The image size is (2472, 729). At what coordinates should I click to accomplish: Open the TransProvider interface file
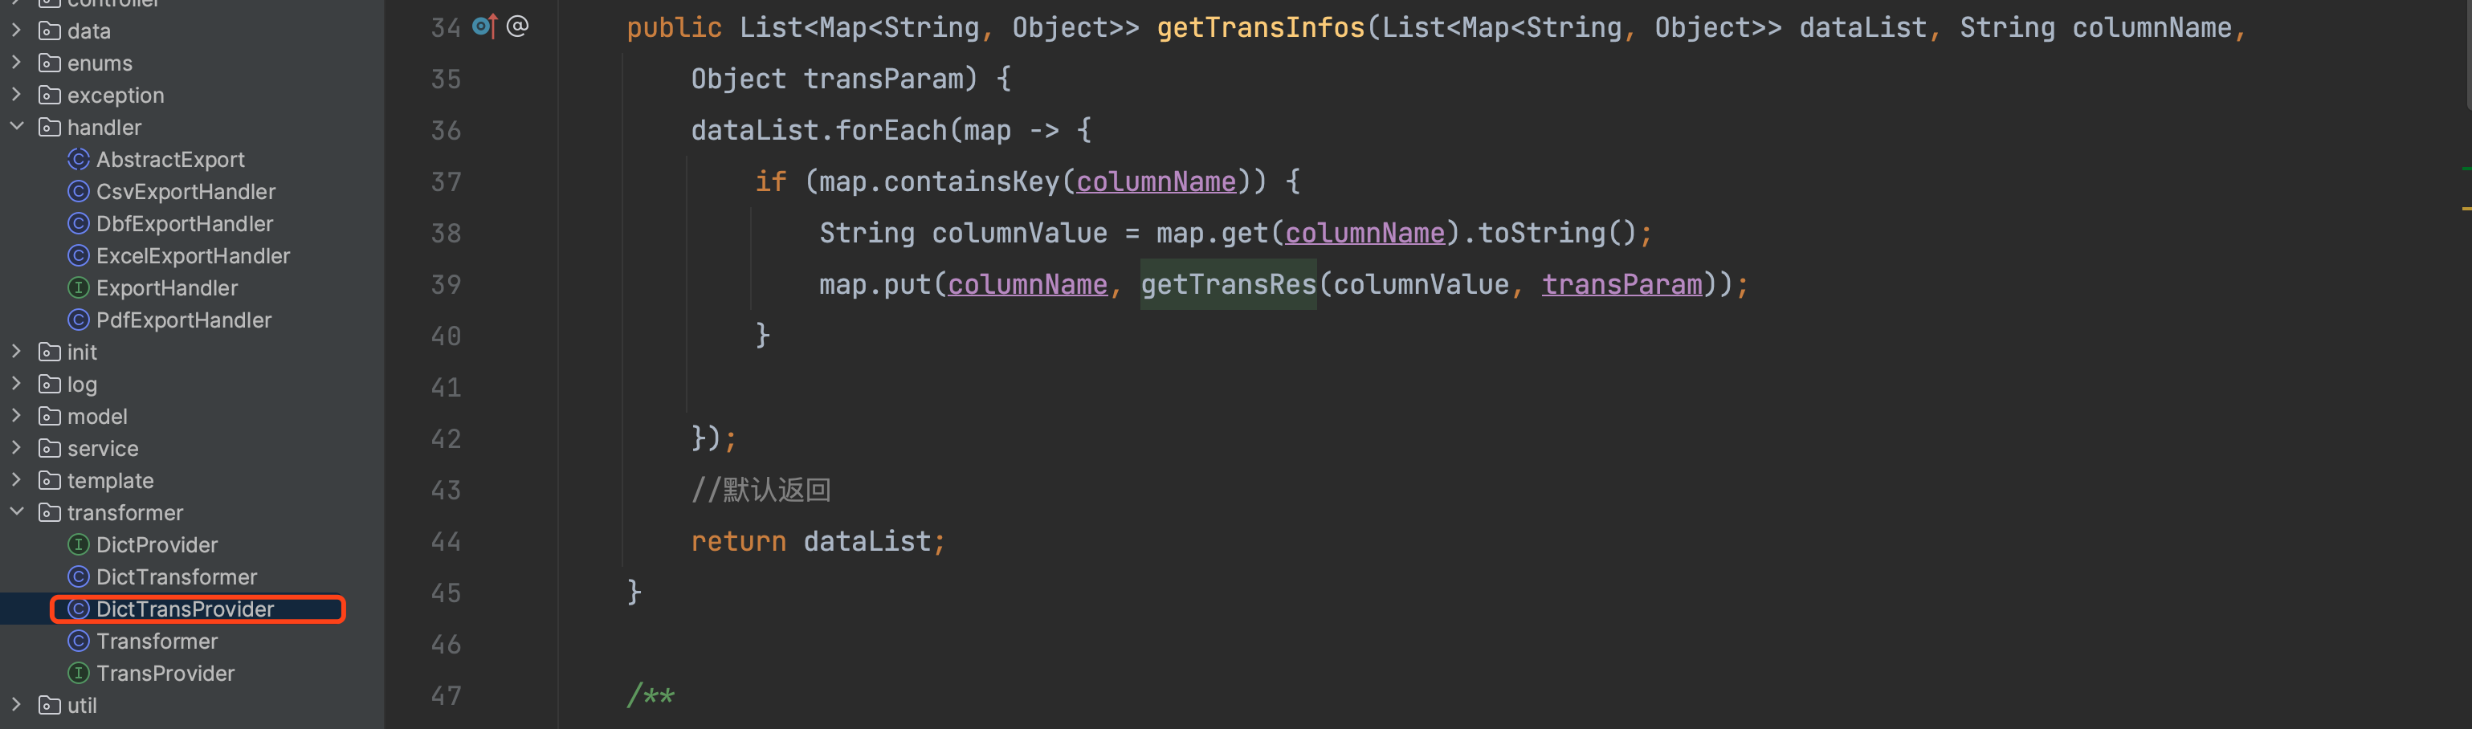[165, 674]
